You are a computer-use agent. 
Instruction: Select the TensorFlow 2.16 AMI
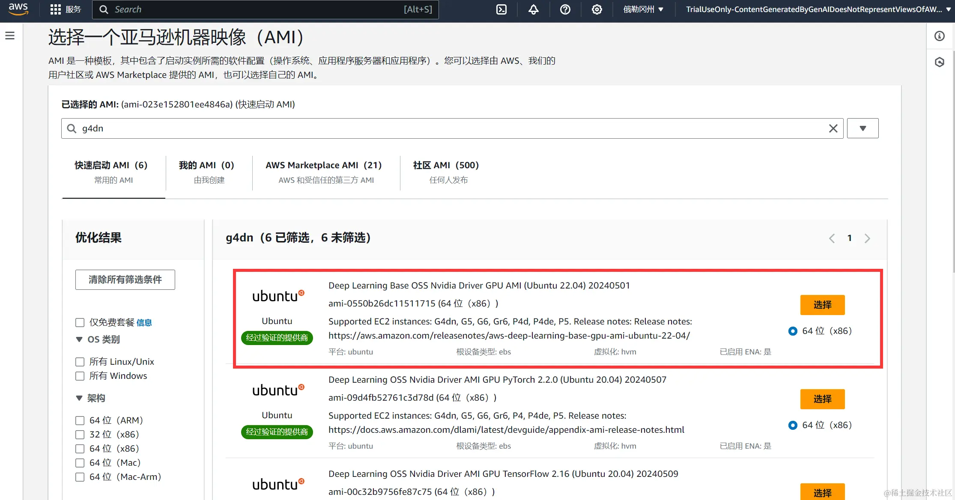[x=822, y=492]
